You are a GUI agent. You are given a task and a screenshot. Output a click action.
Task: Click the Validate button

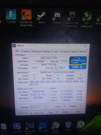pos(65,112)
